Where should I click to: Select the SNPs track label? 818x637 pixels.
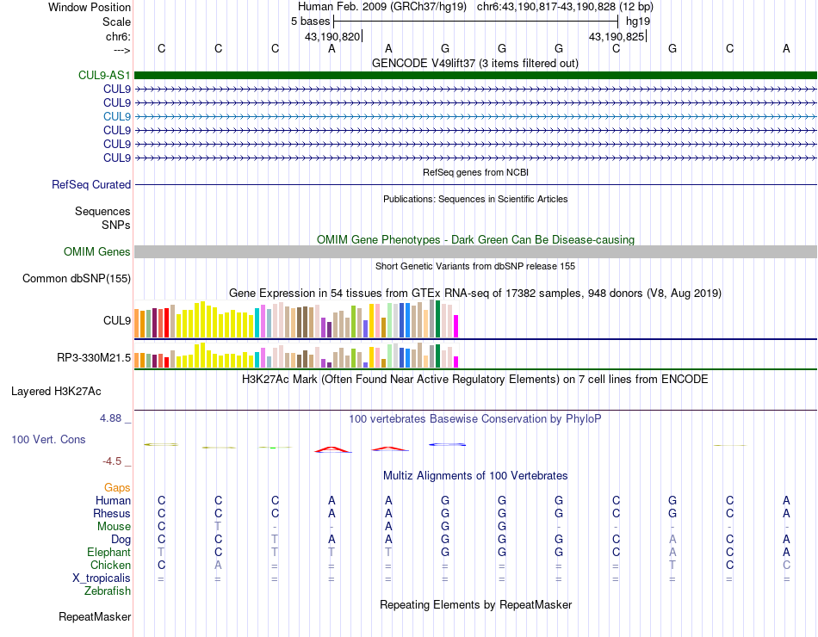click(x=116, y=225)
